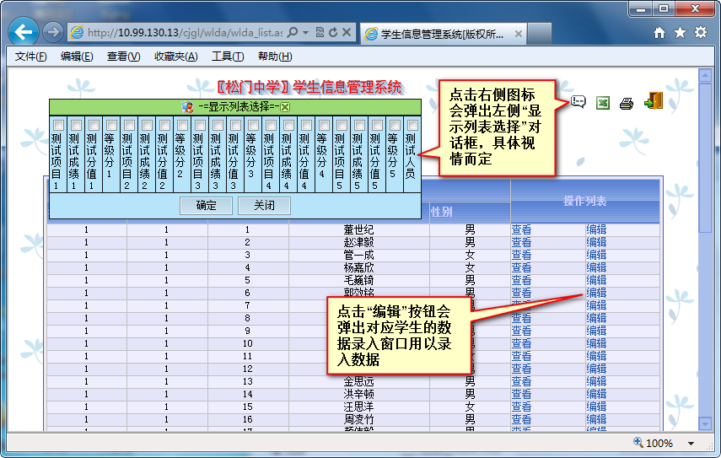
Task: Click 编辑 link for student 董世纪
Action: 596,229
